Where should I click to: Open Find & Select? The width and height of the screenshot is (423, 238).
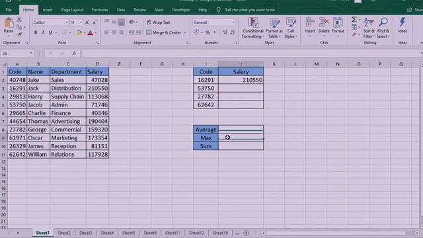point(383,28)
